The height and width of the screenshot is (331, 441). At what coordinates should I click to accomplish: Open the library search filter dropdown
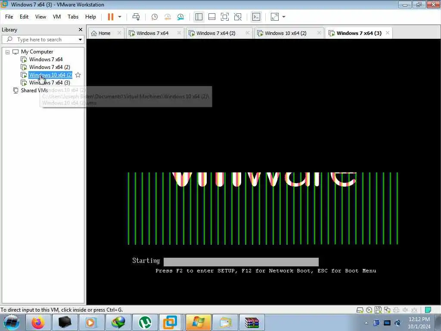coord(81,40)
